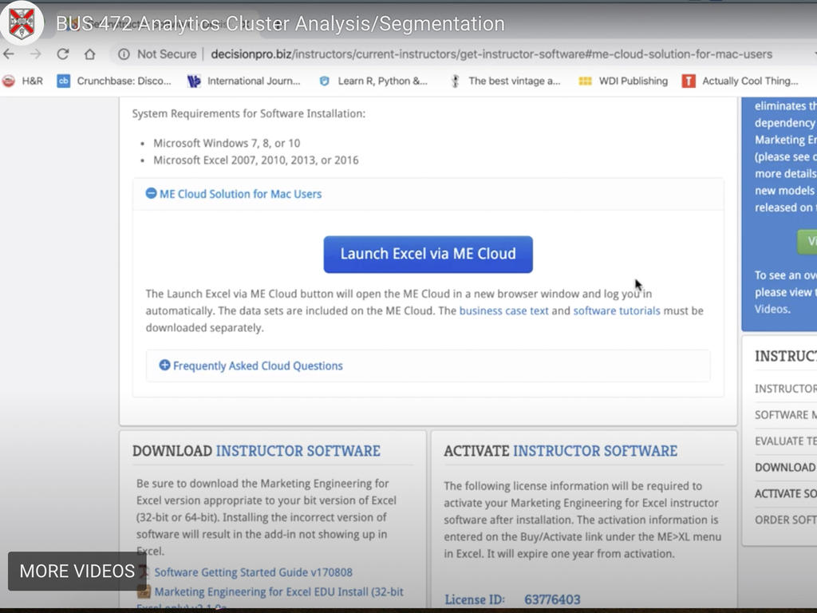The width and height of the screenshot is (817, 613).
Task: Collapse ME Cloud Solution for Mac Users
Action: point(151,193)
